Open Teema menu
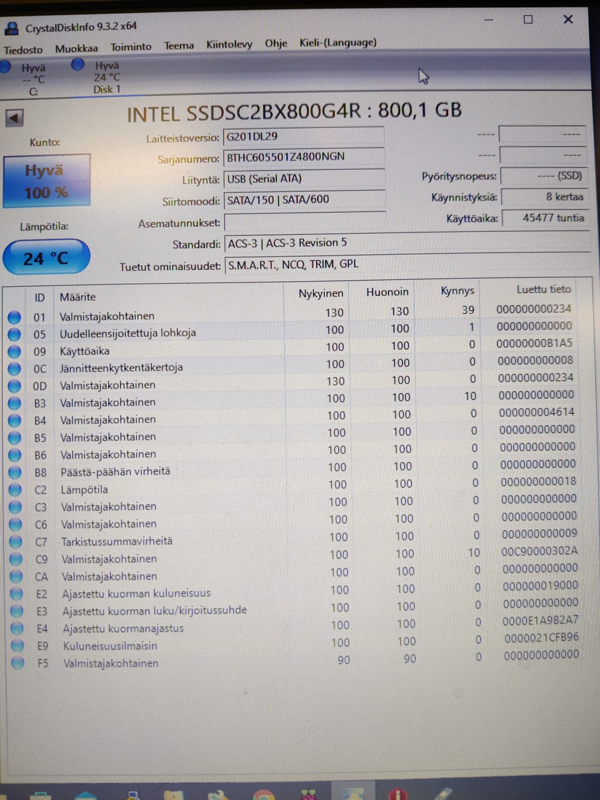The image size is (600, 800). (179, 46)
